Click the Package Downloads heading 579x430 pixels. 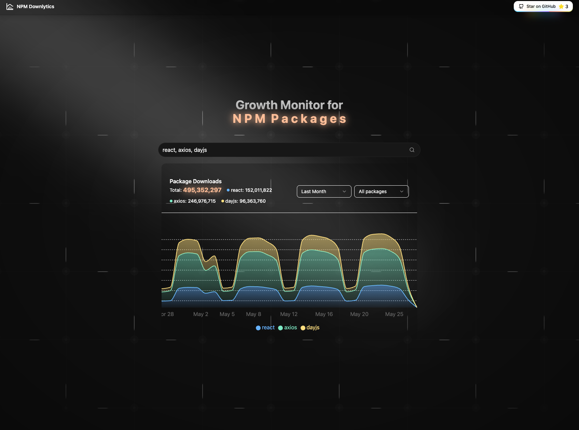196,181
